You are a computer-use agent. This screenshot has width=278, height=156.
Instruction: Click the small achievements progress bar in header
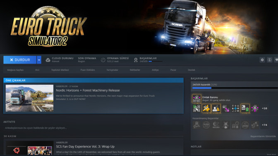156,61
